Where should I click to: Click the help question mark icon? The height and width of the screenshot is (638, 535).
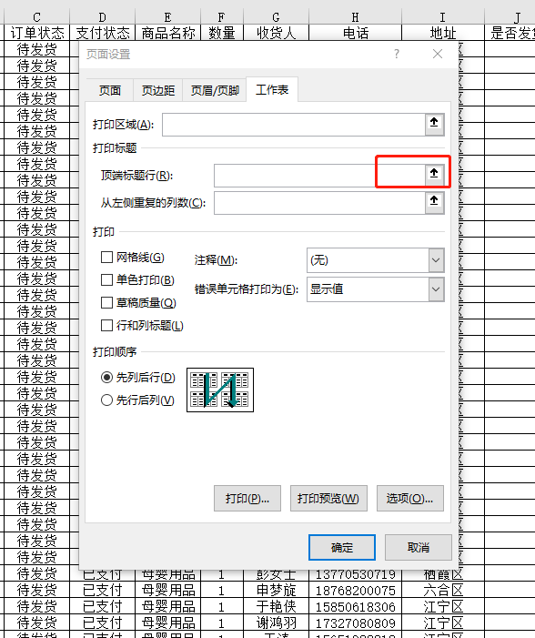397,54
